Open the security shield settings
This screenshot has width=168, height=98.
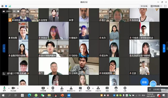pos(53,89)
